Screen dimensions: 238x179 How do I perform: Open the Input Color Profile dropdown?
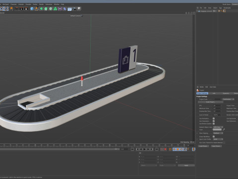pos(218,139)
